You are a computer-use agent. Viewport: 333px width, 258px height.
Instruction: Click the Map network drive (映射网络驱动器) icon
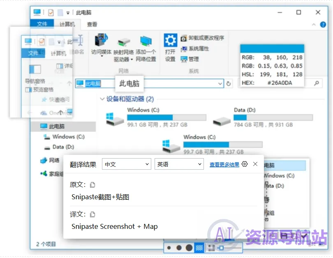pos(124,41)
